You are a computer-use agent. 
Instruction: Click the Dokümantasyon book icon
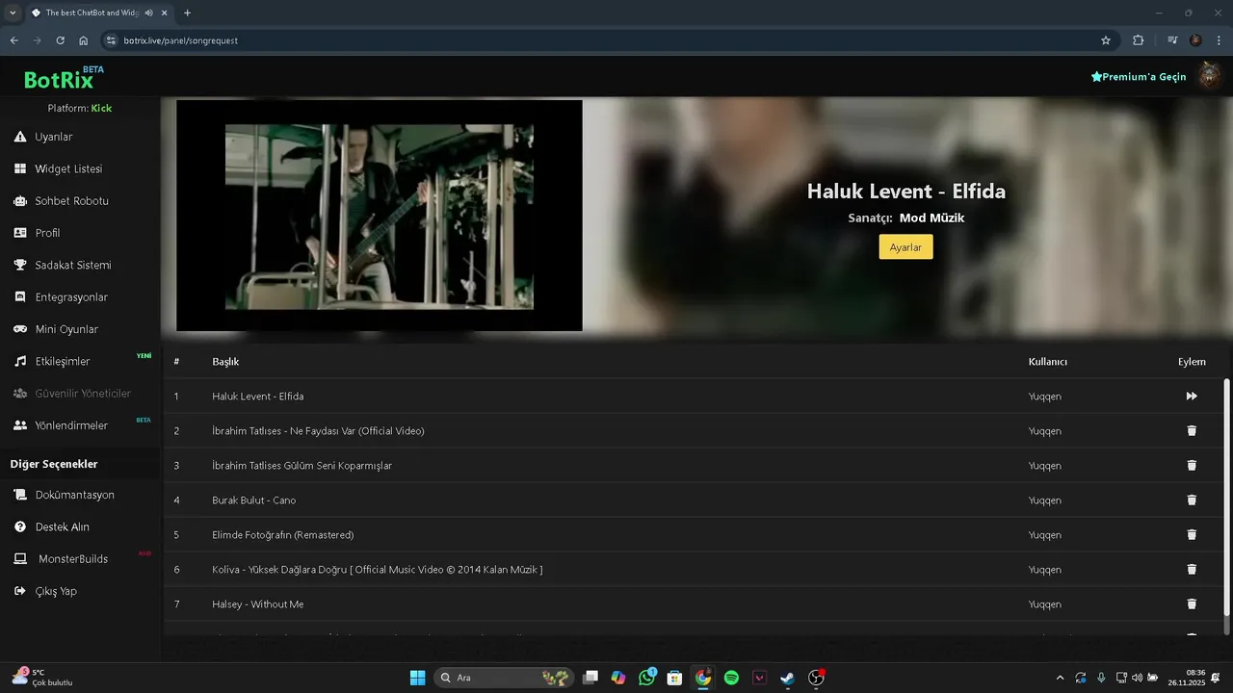pyautogui.click(x=20, y=495)
